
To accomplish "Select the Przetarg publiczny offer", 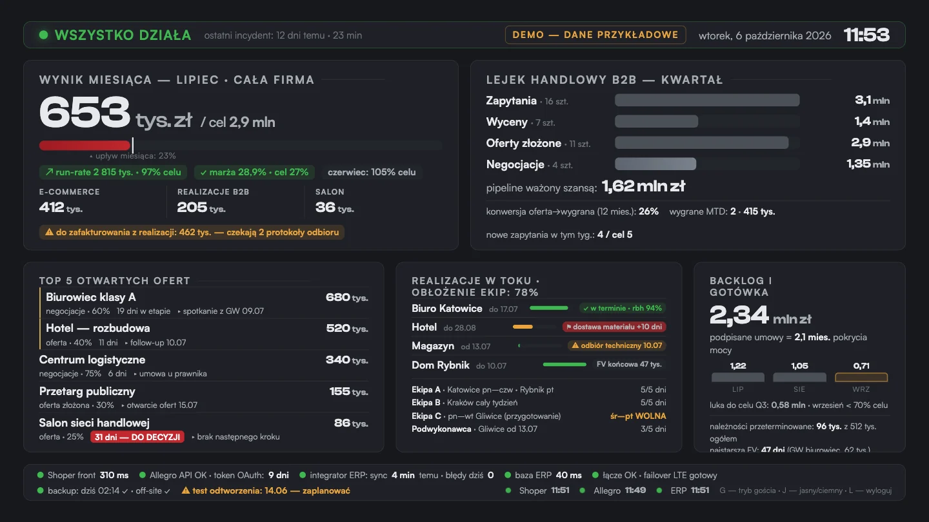I will tap(204, 397).
